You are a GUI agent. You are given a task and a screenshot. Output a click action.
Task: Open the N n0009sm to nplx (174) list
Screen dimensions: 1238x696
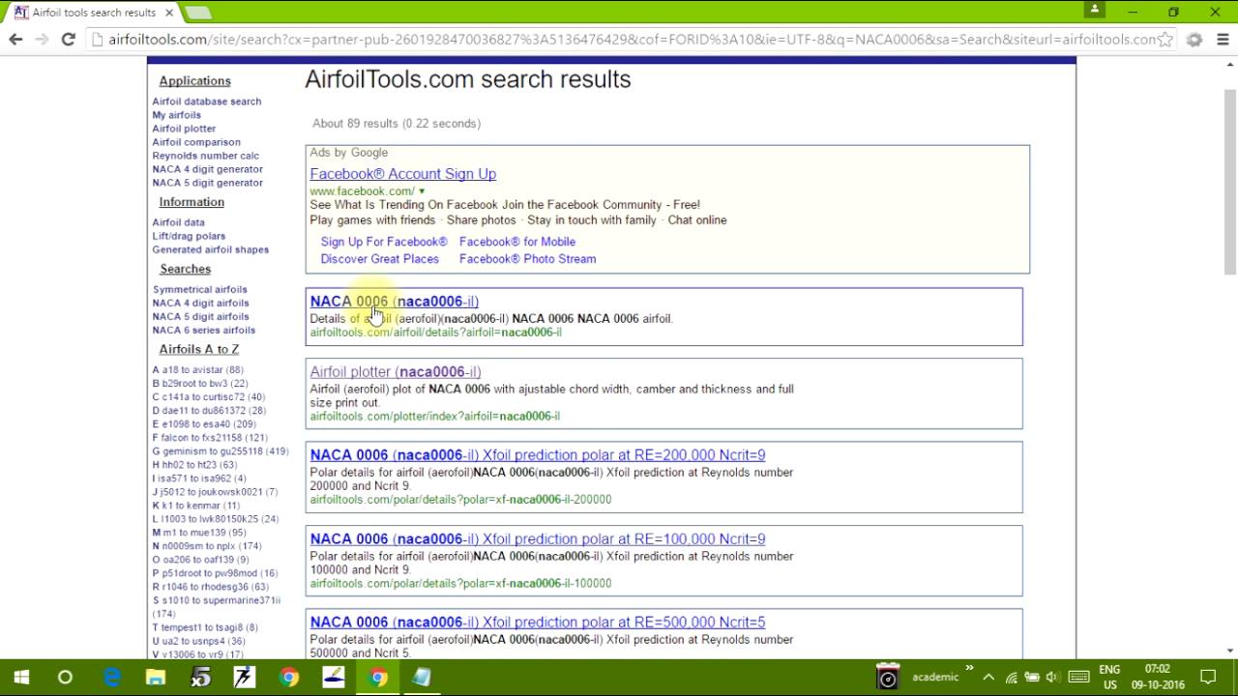tap(206, 546)
